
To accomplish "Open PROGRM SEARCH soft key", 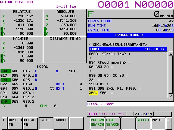I will (x=97, y=123).
